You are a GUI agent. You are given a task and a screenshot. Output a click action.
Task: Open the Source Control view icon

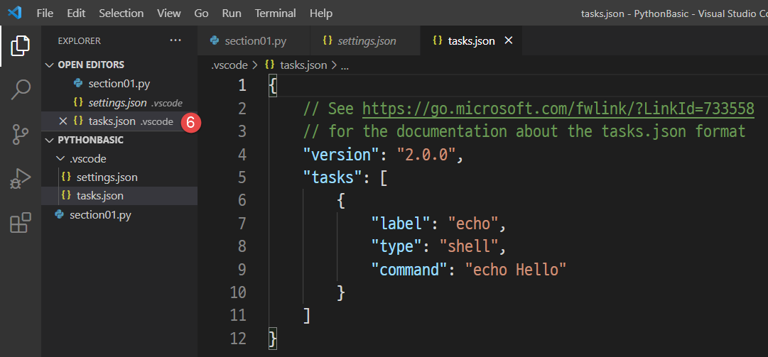coord(21,134)
